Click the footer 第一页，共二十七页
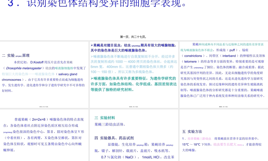The image size is (268, 161). click(134, 36)
